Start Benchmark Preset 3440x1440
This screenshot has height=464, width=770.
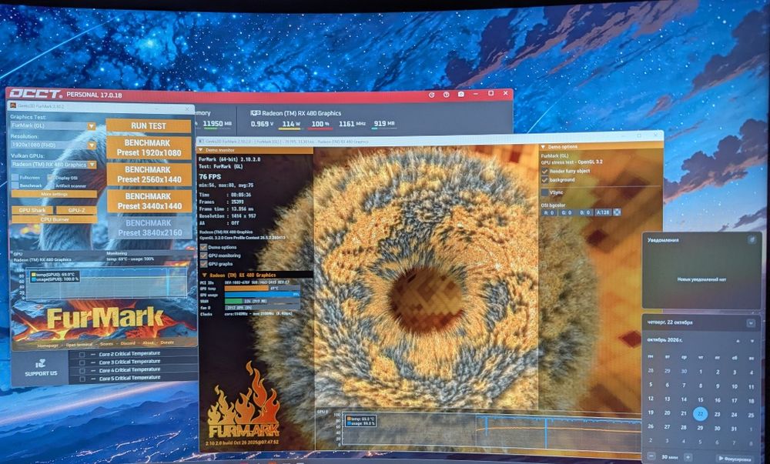(x=149, y=201)
